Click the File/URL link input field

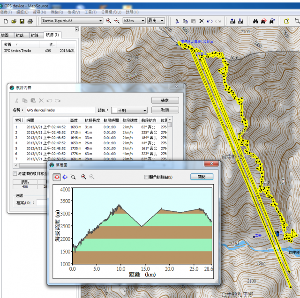click(x=42, y=202)
